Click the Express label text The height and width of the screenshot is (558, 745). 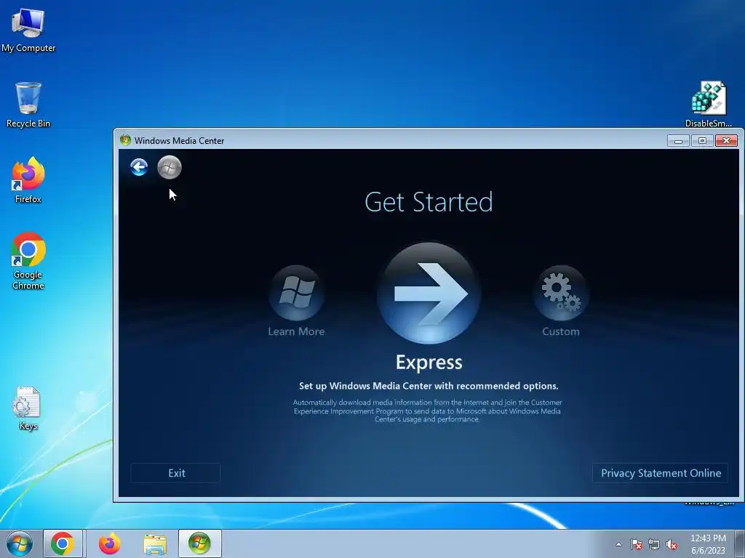(x=429, y=363)
